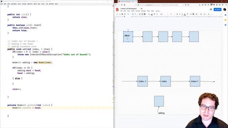Open the Border dash tool

pyautogui.click(x=157, y=14)
